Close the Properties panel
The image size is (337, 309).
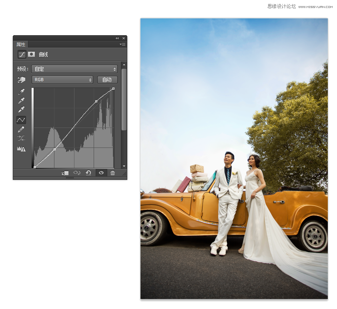124,38
